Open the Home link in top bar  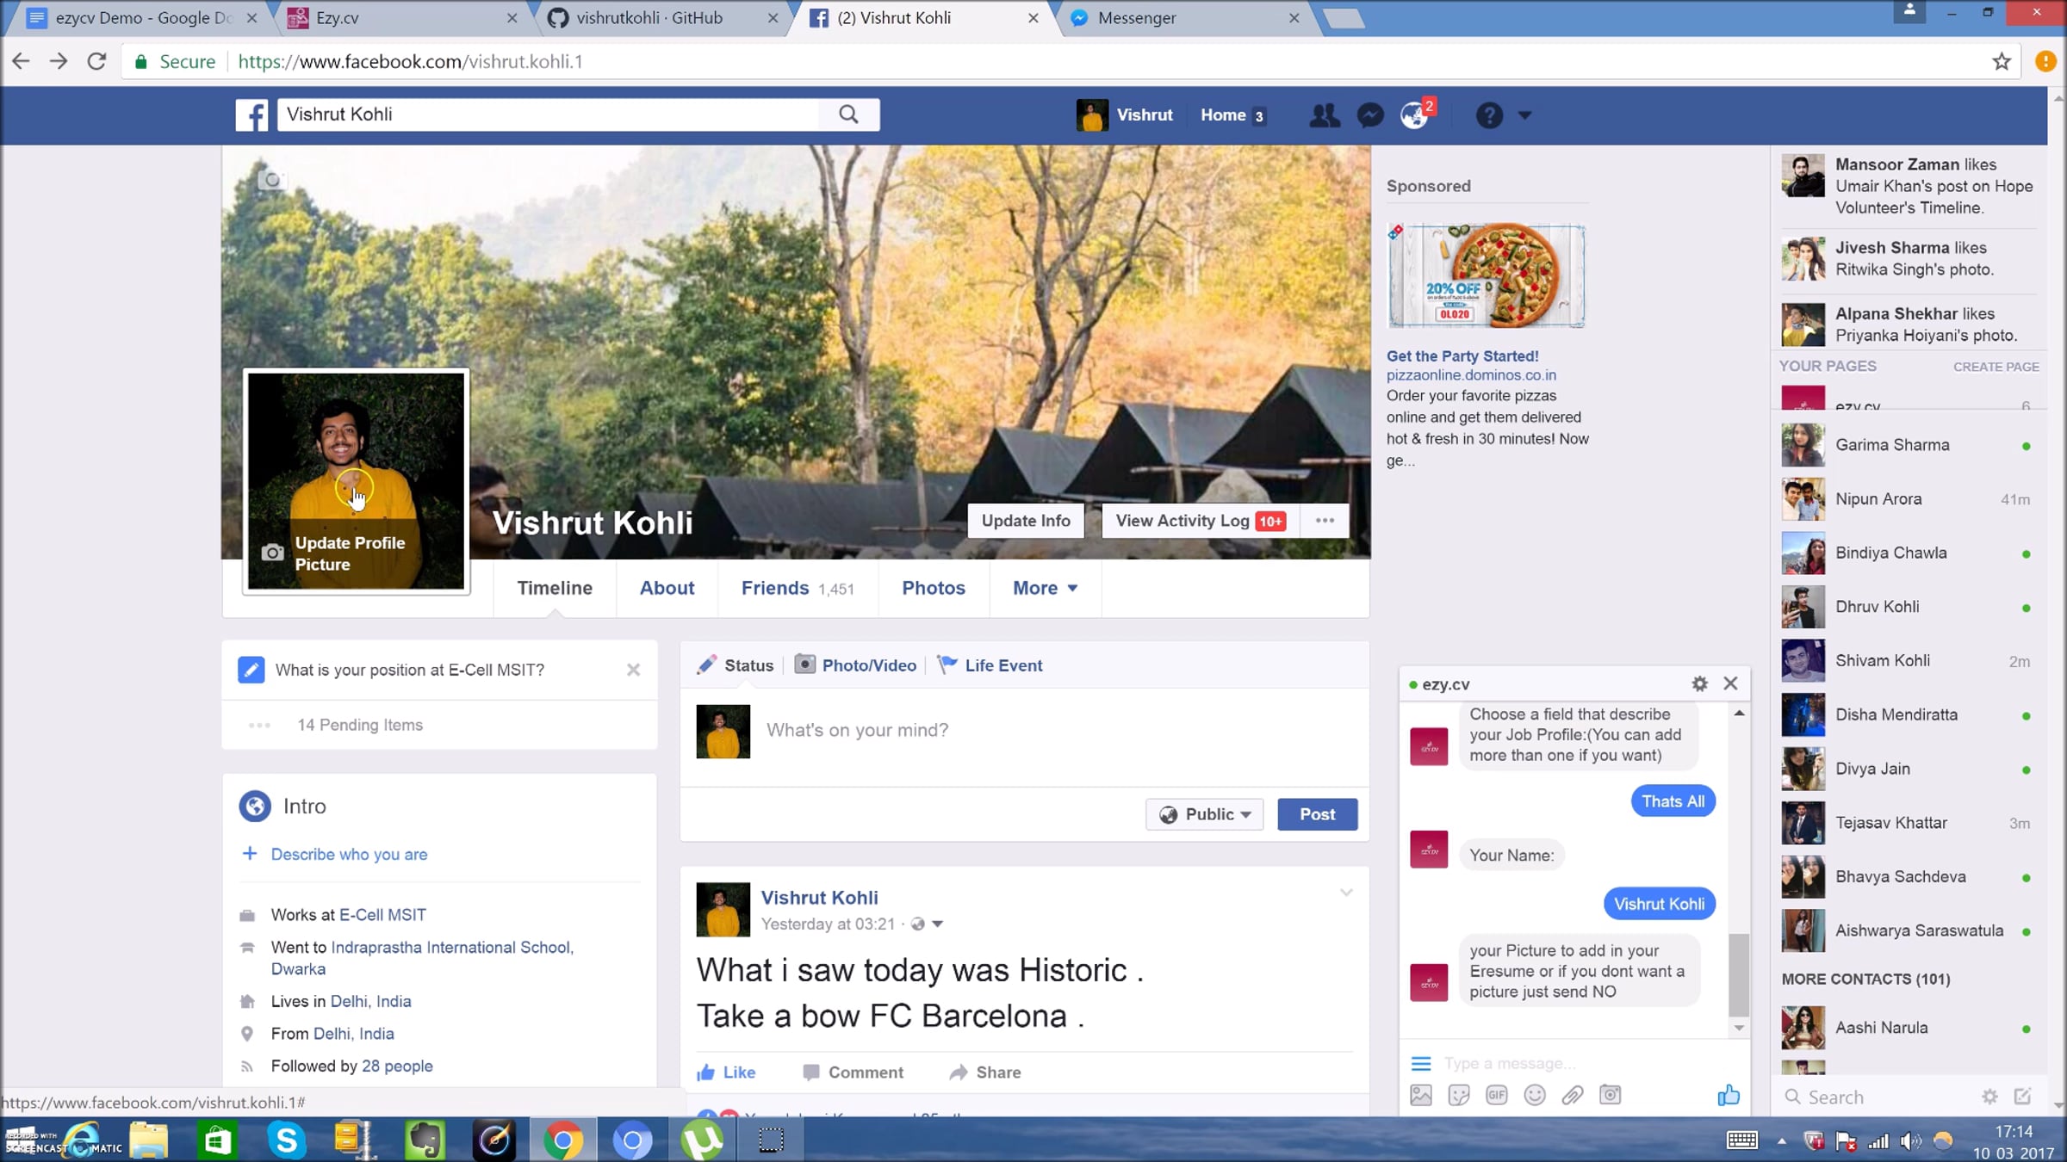[x=1223, y=115]
